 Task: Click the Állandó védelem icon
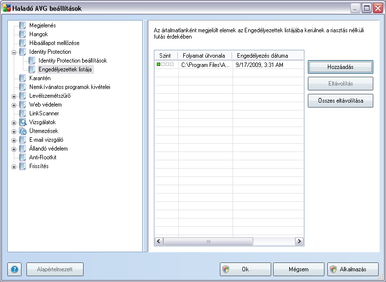tap(22, 149)
